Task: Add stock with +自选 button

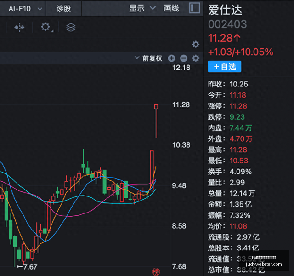Action: (225, 66)
